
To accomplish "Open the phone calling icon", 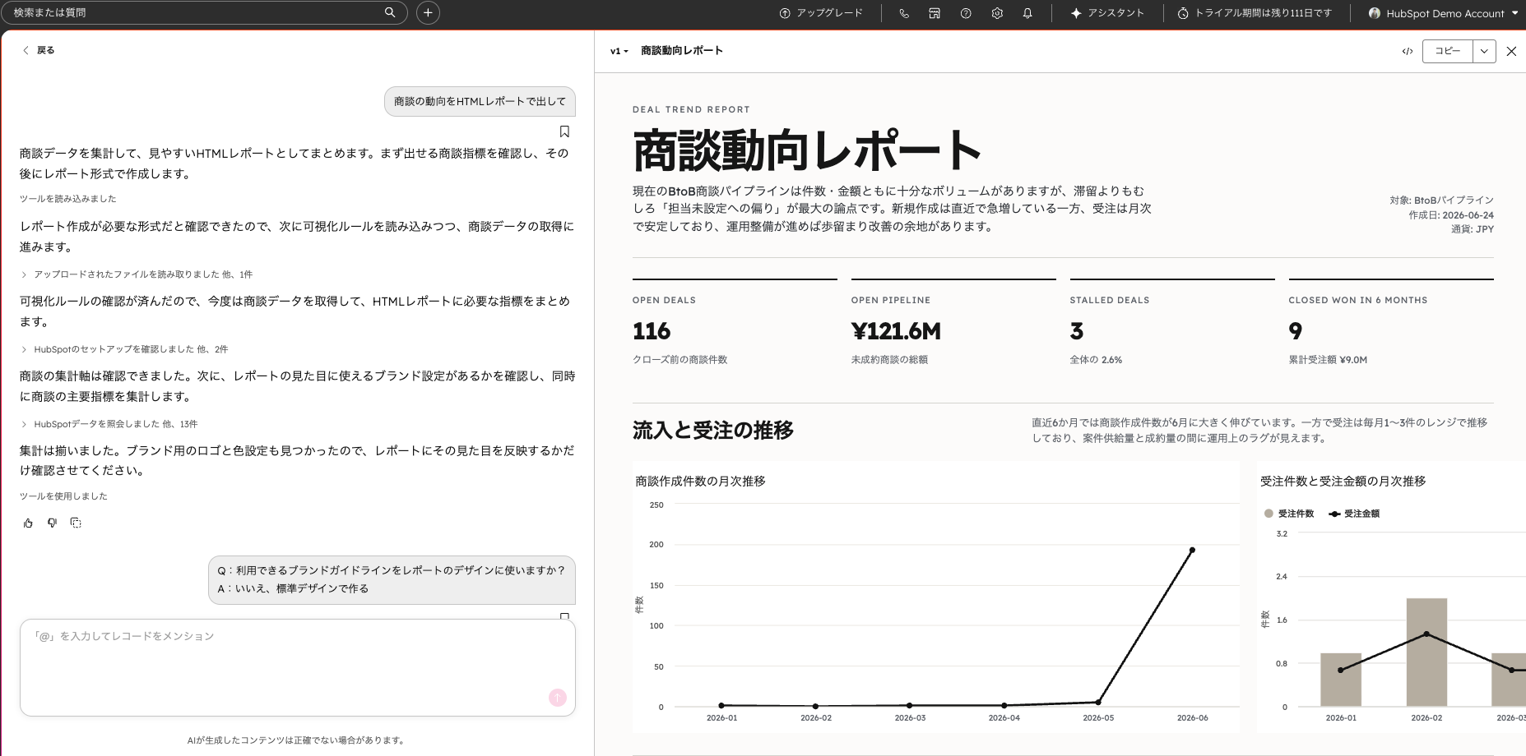I will pyautogui.click(x=904, y=13).
